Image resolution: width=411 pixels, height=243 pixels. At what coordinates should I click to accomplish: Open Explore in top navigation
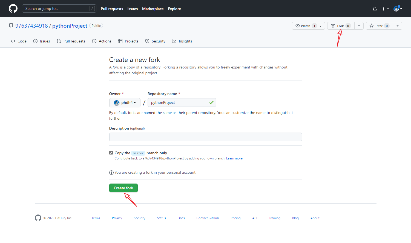click(174, 9)
